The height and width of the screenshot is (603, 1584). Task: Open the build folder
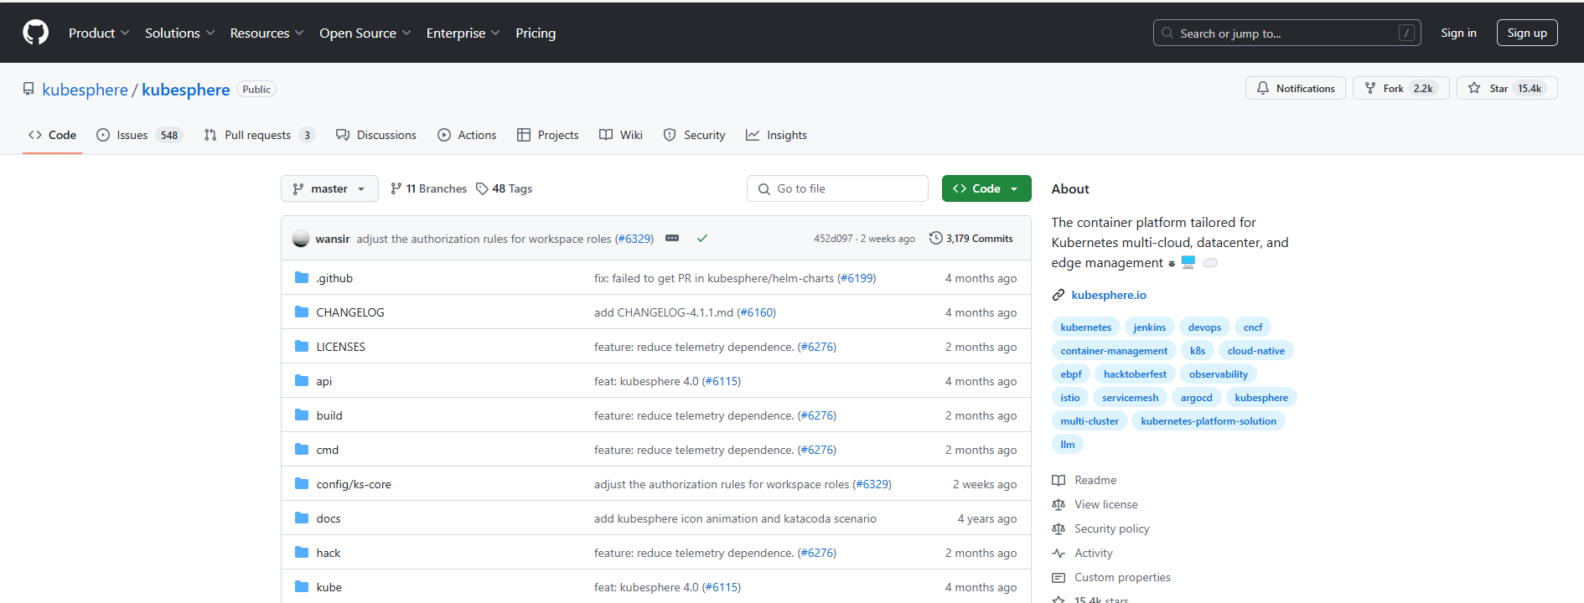point(329,415)
